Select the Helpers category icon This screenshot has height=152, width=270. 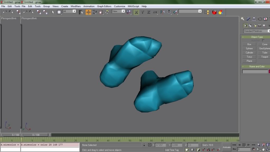pyautogui.click(x=264, y=26)
